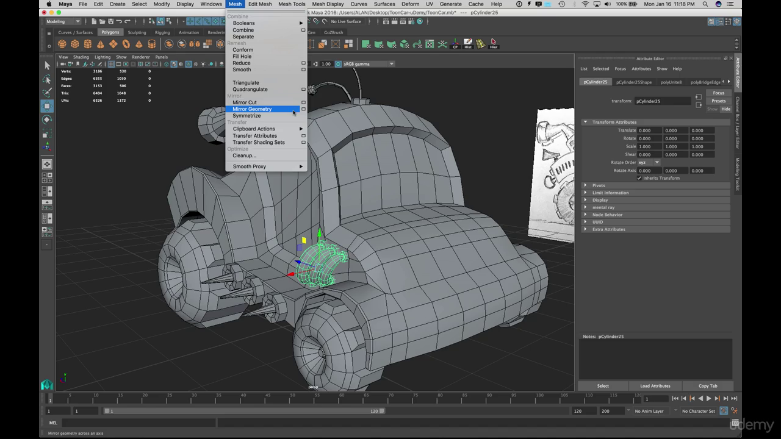Open Mirror Cut options box
This screenshot has width=781, height=439.
click(303, 102)
